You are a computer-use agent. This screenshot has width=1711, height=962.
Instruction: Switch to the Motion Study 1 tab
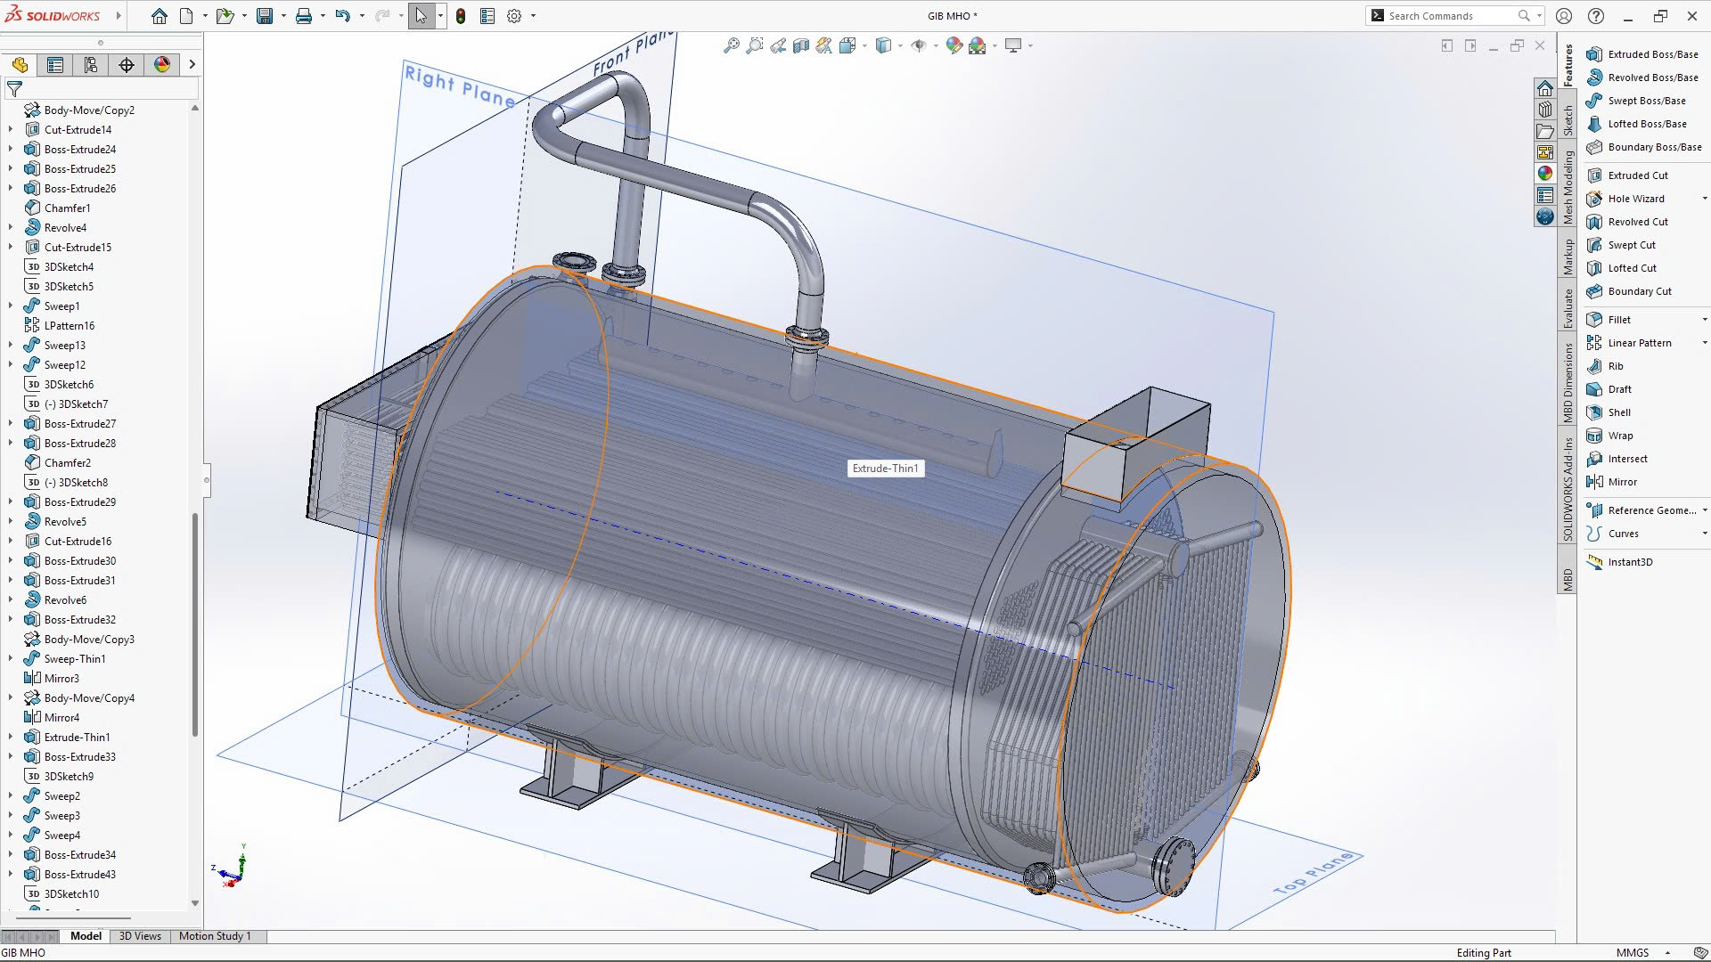tap(215, 936)
